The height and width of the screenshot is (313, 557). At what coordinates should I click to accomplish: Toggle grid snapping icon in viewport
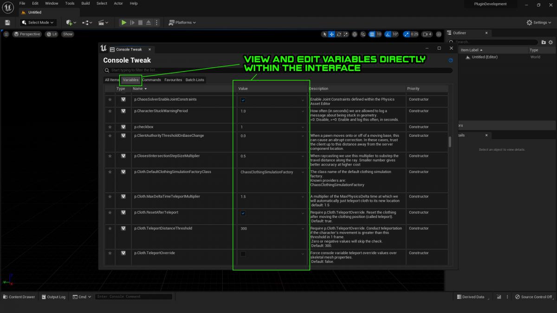(372, 34)
